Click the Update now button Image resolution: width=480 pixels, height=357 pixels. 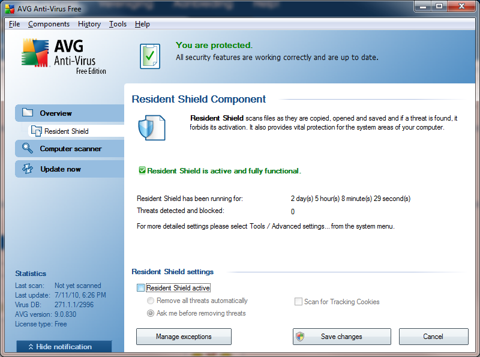[70, 169]
